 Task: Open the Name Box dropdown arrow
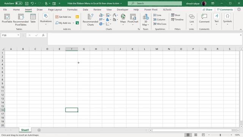coord(18,35)
